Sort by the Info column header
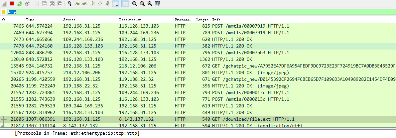Viewport: 396px width, 138px height. point(303,20)
